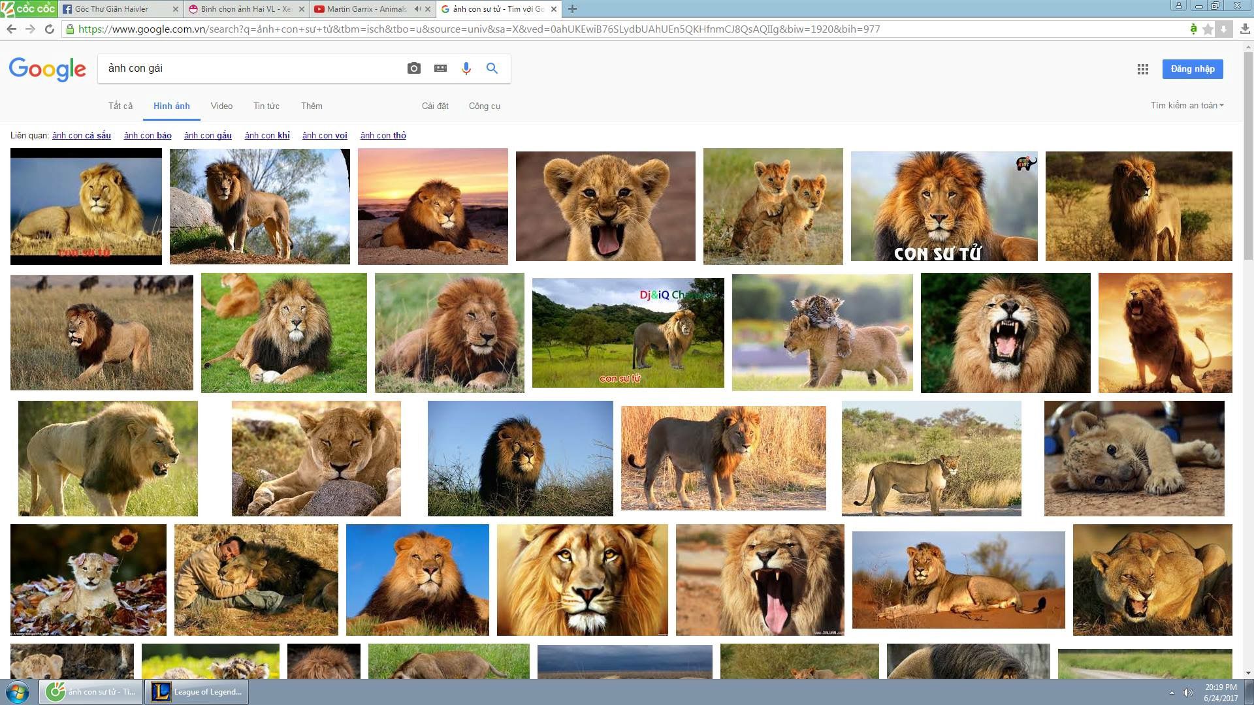Viewport: 1254px width, 705px height.
Task: Open related link ảnh con cá sấu
Action: tap(82, 136)
